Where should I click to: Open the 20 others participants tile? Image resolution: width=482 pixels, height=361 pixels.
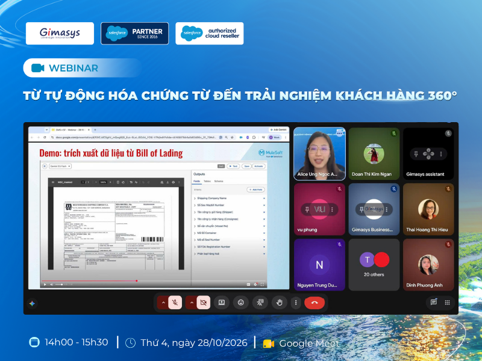point(374,265)
